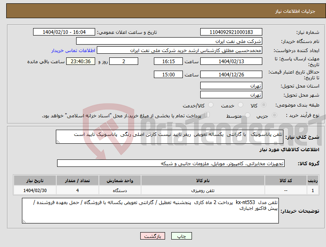Click the delivery city field شهر محل تحویل
Viewport: 326px width, 247px height.
pos(231,95)
